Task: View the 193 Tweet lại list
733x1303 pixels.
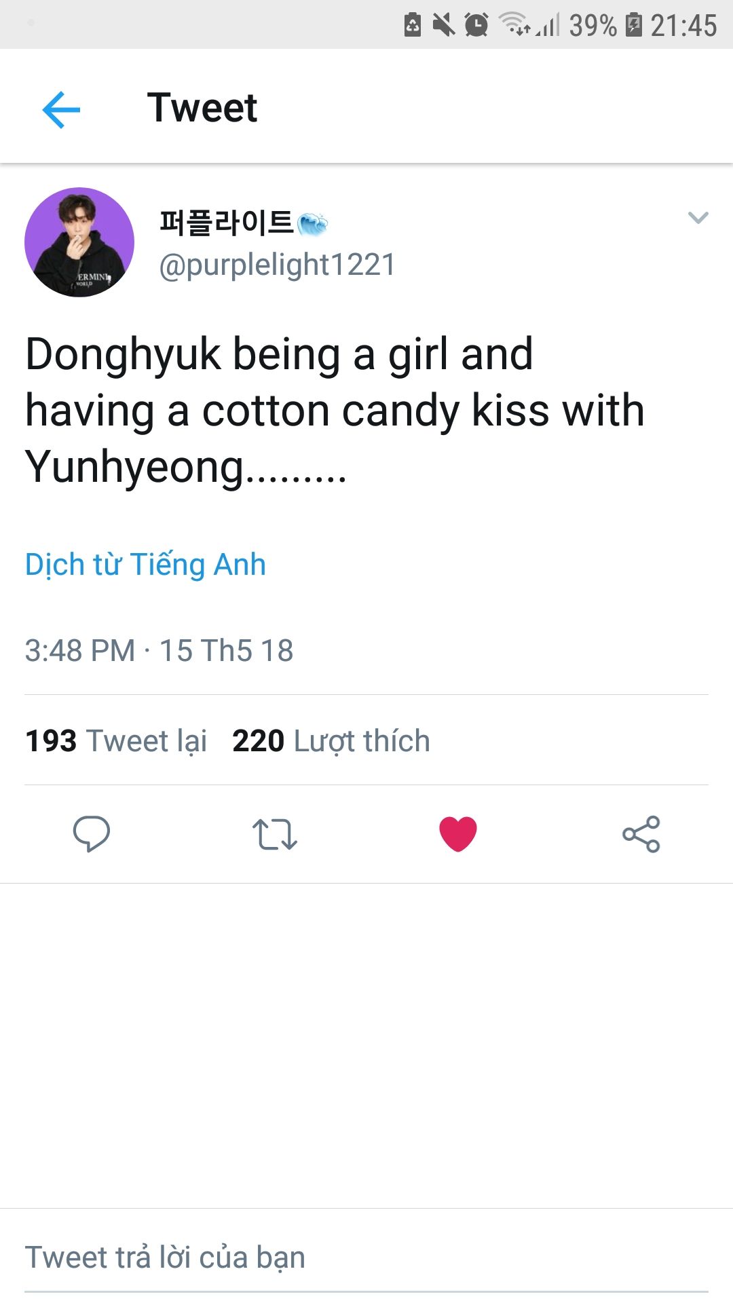Action: tap(116, 740)
